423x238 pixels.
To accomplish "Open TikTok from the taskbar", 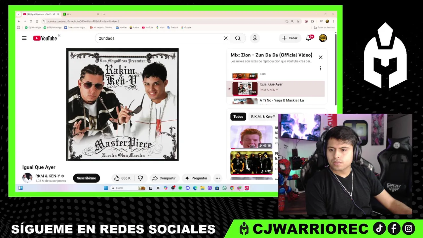I will (247, 188).
